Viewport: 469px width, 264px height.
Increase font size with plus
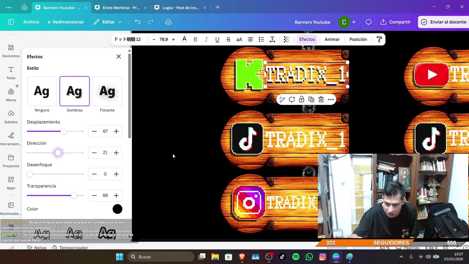(x=173, y=39)
